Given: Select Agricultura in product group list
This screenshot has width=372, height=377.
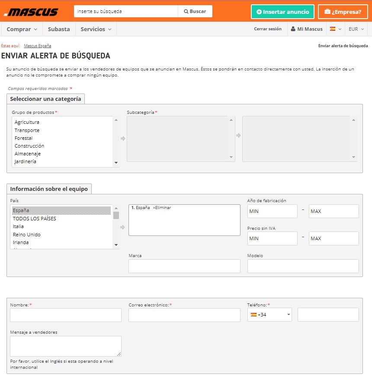Looking at the screenshot, I should [27, 122].
